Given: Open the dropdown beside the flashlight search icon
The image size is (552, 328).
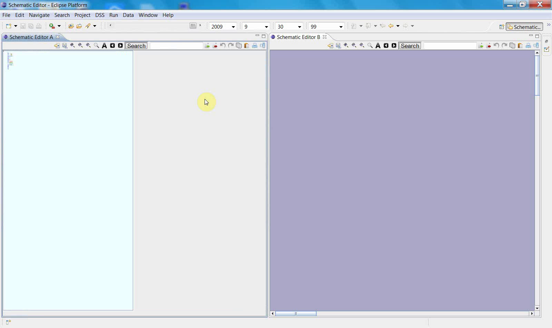Looking at the screenshot, I should (x=95, y=26).
